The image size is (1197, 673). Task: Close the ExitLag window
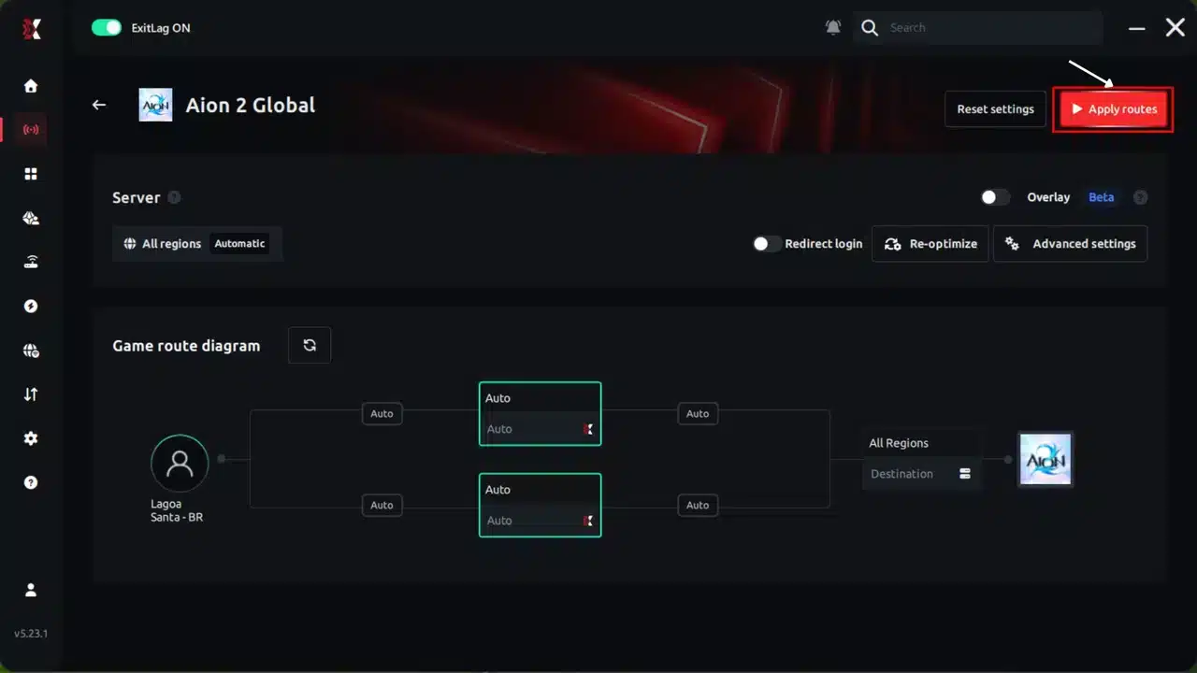(x=1175, y=28)
